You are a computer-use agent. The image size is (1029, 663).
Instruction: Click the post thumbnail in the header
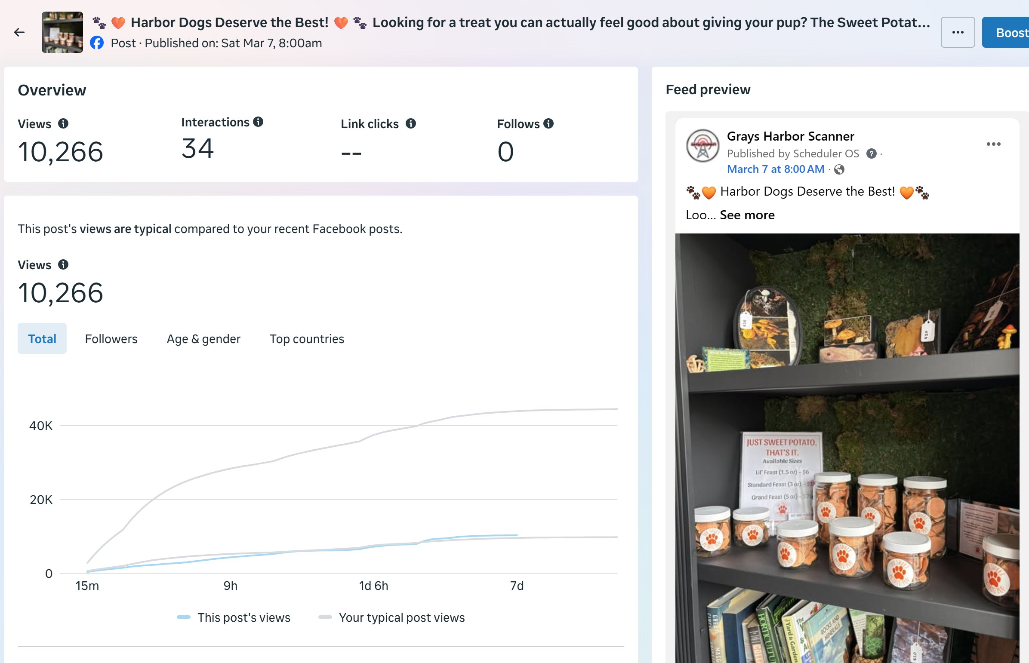coord(62,32)
